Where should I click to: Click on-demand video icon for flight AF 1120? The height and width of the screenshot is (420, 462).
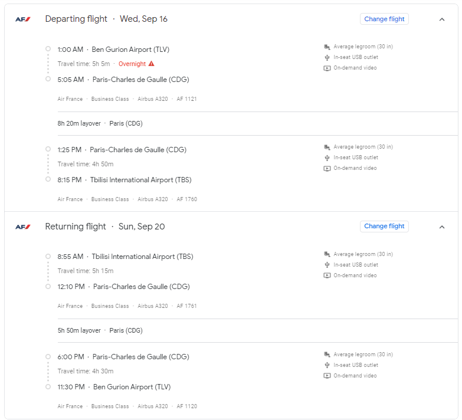point(327,376)
